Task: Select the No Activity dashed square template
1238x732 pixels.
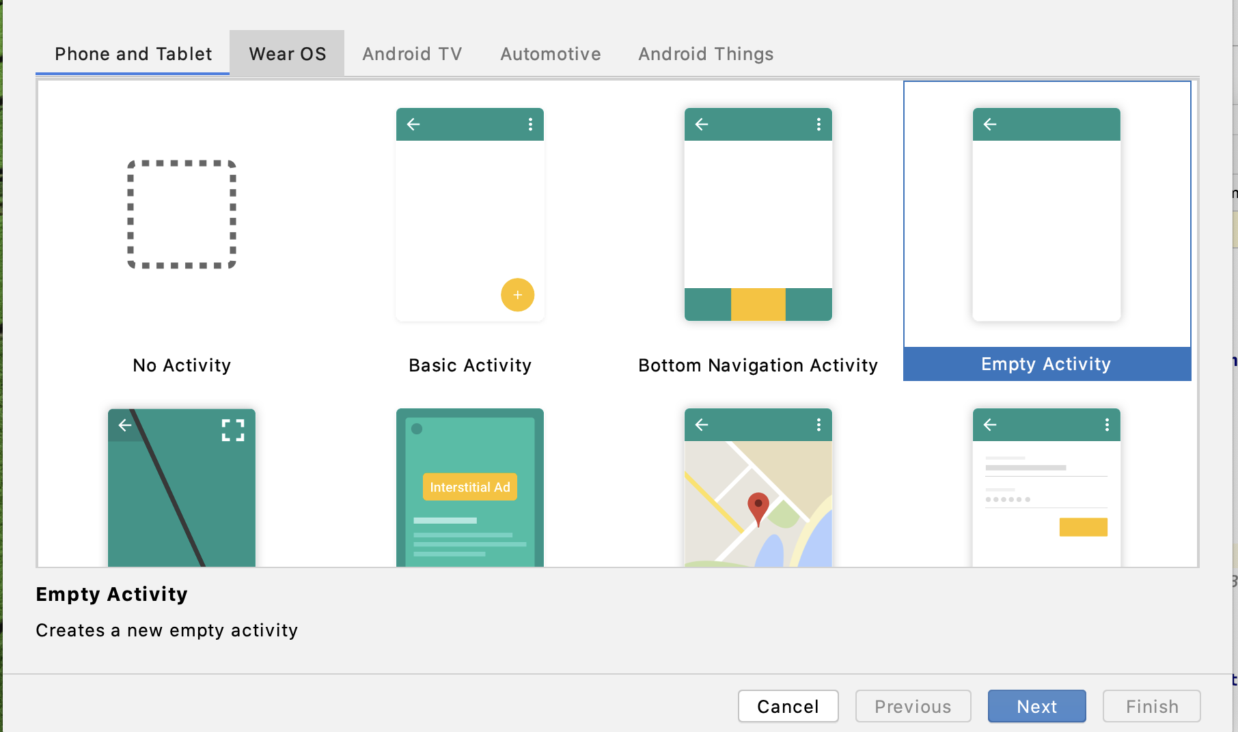Action: point(182,214)
